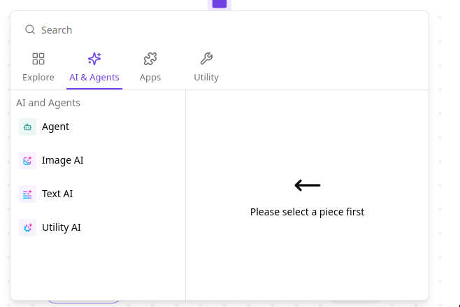
Task: Select the Agent piece name
Action: 55,127
